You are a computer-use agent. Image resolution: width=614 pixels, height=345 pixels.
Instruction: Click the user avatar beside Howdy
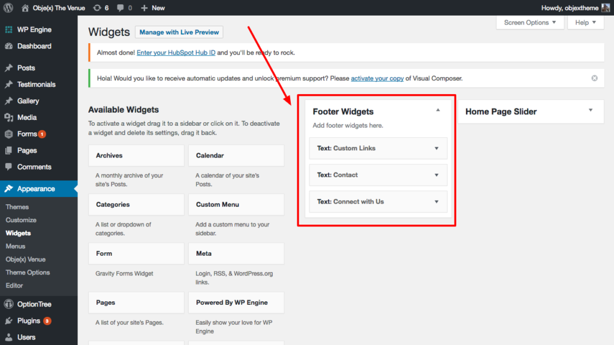click(x=606, y=8)
